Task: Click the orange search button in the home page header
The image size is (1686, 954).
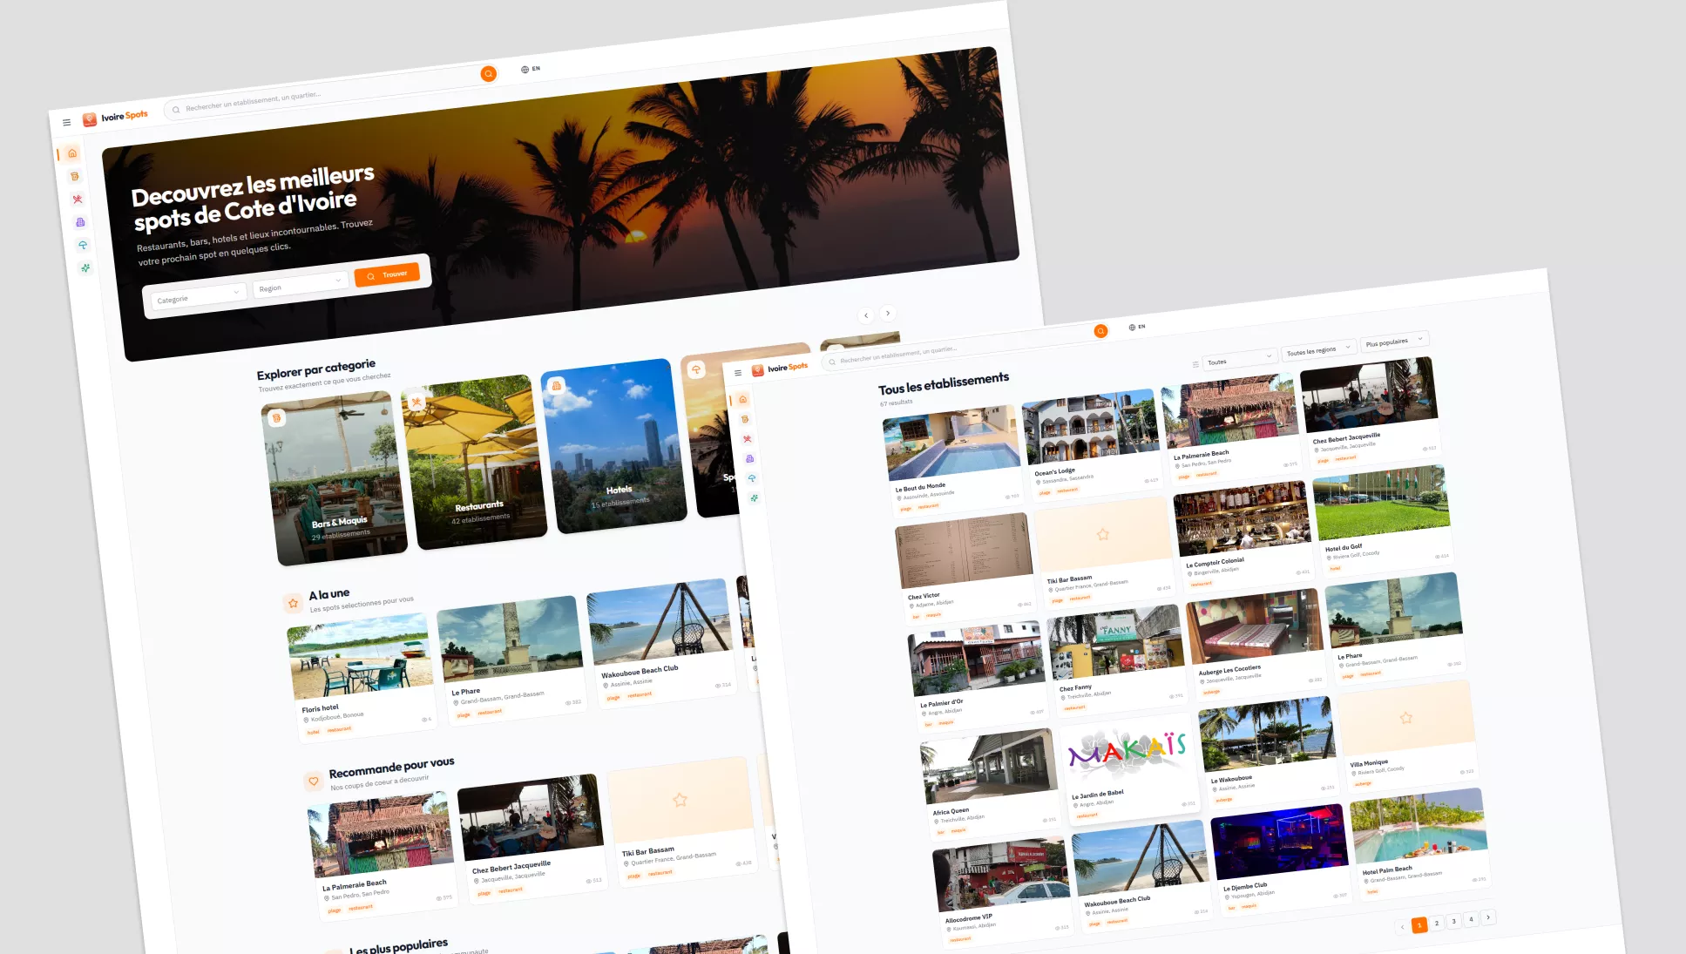Action: click(x=489, y=74)
